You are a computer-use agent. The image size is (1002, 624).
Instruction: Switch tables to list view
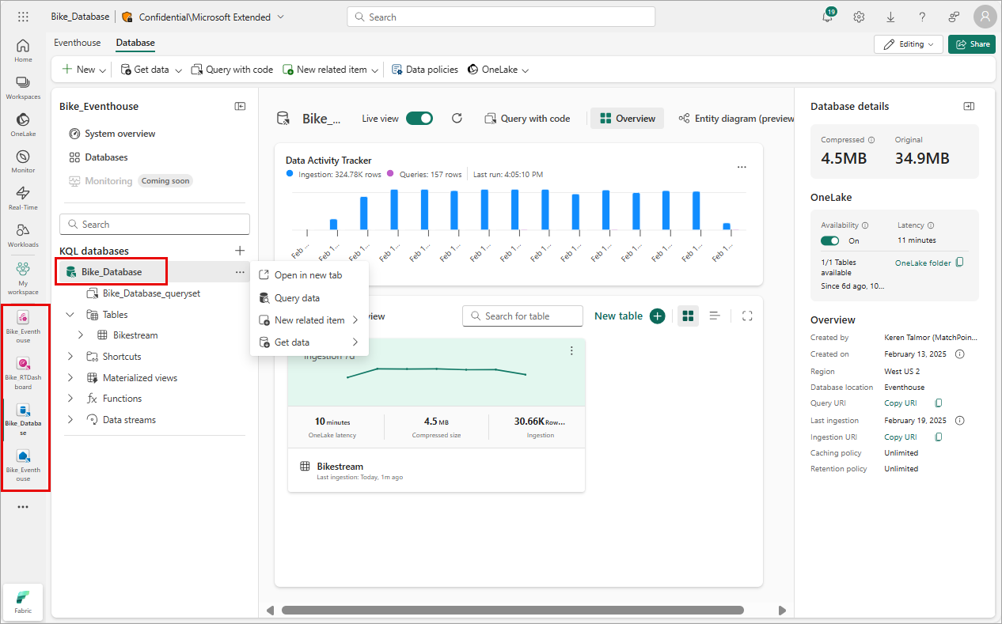coord(715,316)
